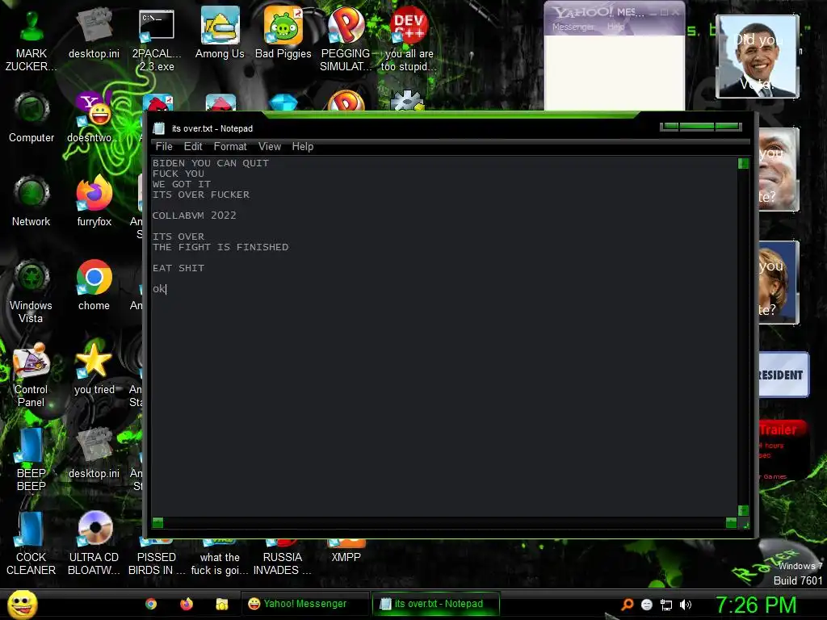The height and width of the screenshot is (620, 827).
Task: Click the Notepad horizontal scrollbar left arrow
Action: pyautogui.click(x=157, y=522)
